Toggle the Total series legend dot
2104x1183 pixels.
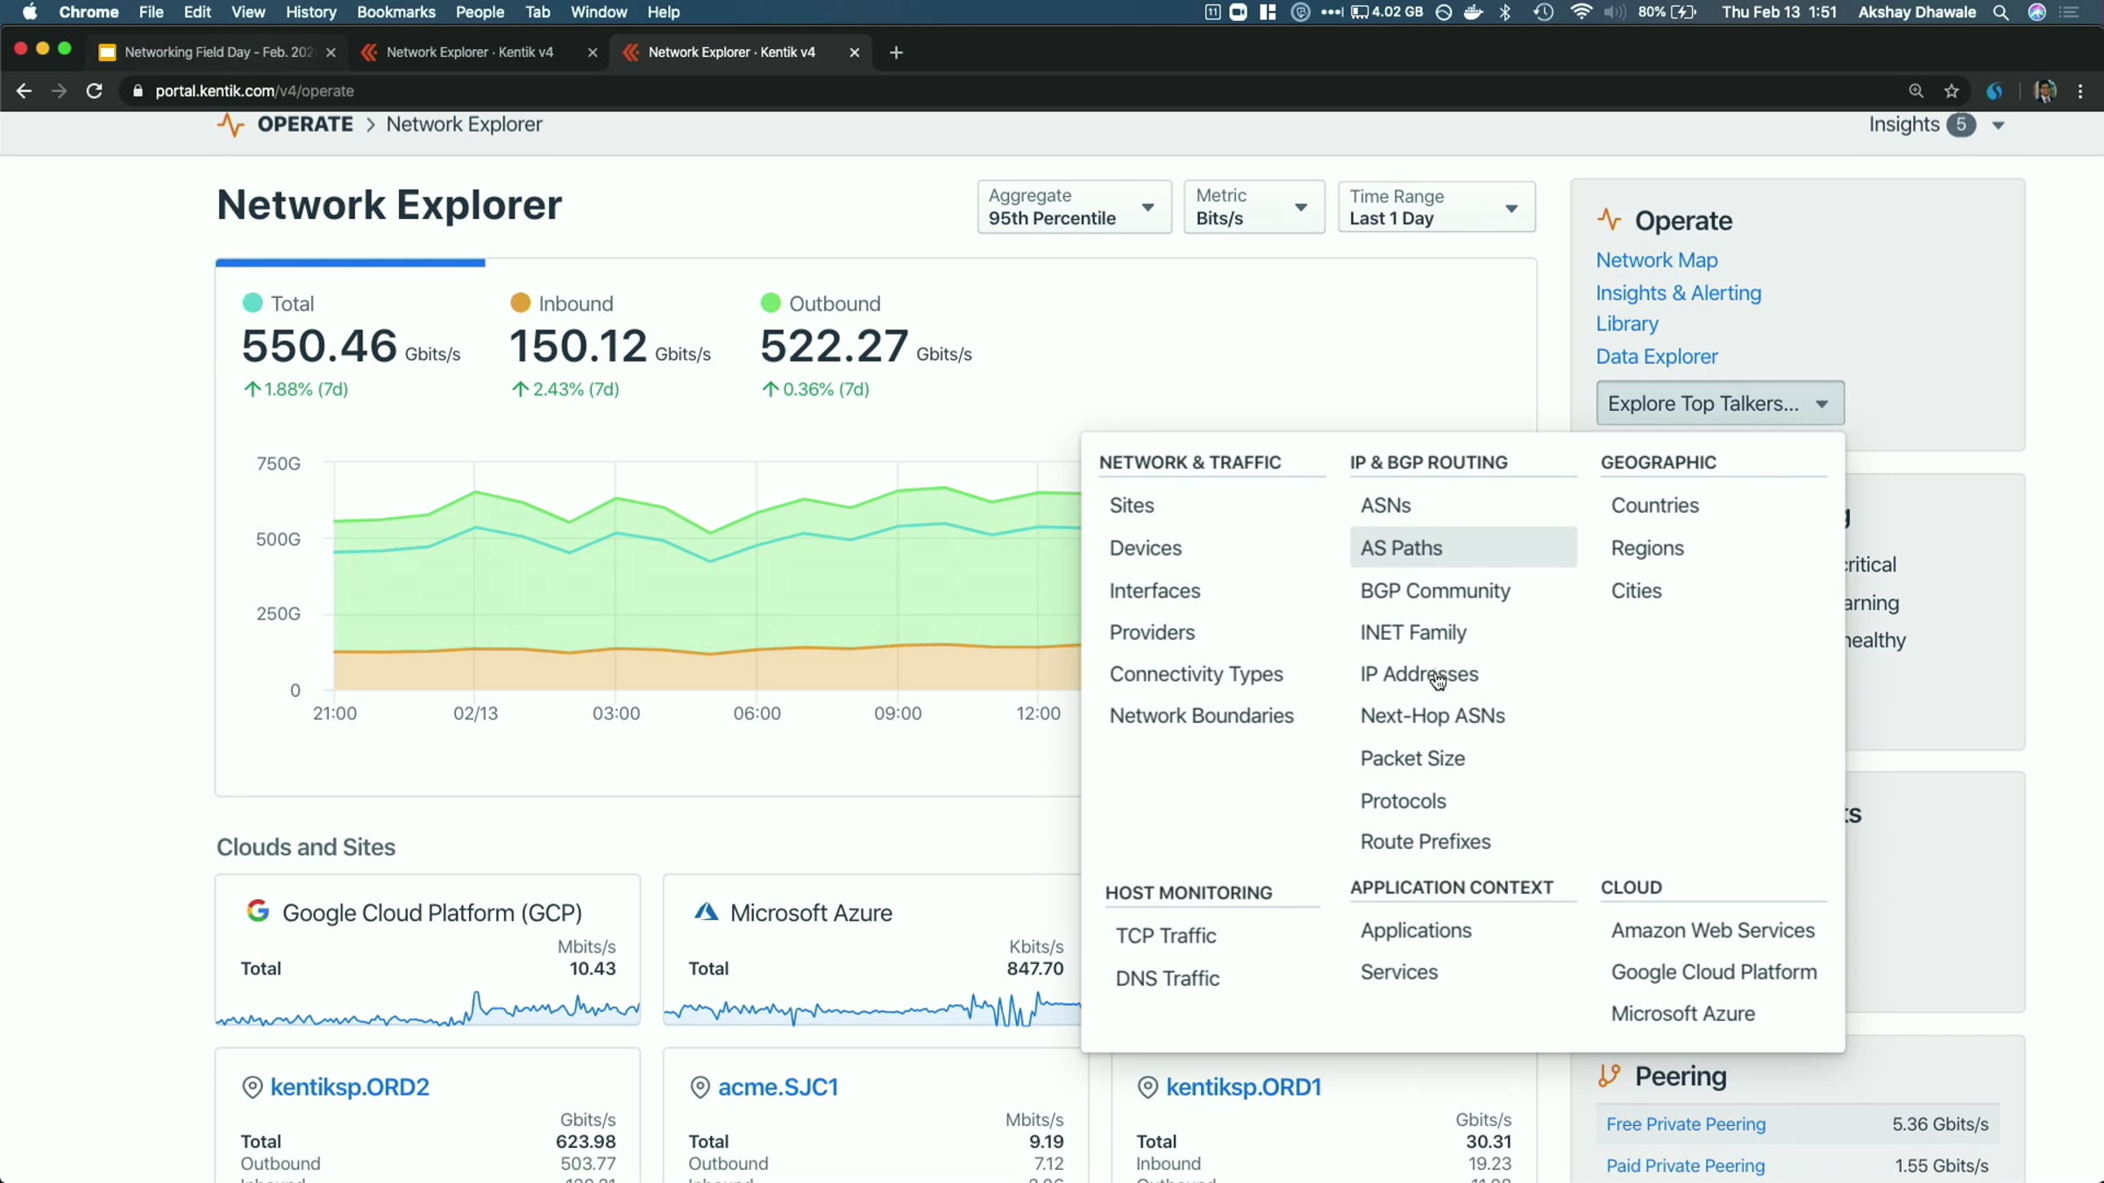[252, 303]
